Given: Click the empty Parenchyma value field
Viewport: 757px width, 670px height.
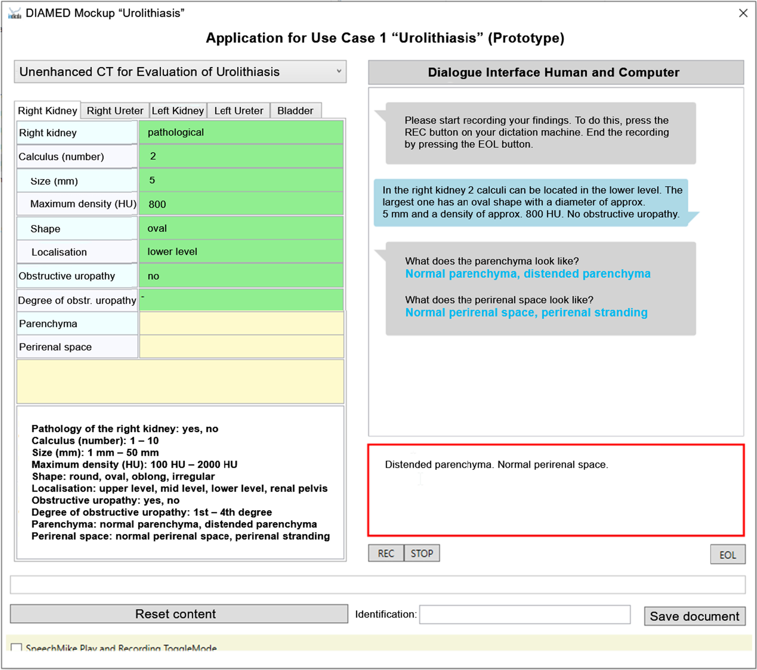Looking at the screenshot, I should tap(241, 323).
